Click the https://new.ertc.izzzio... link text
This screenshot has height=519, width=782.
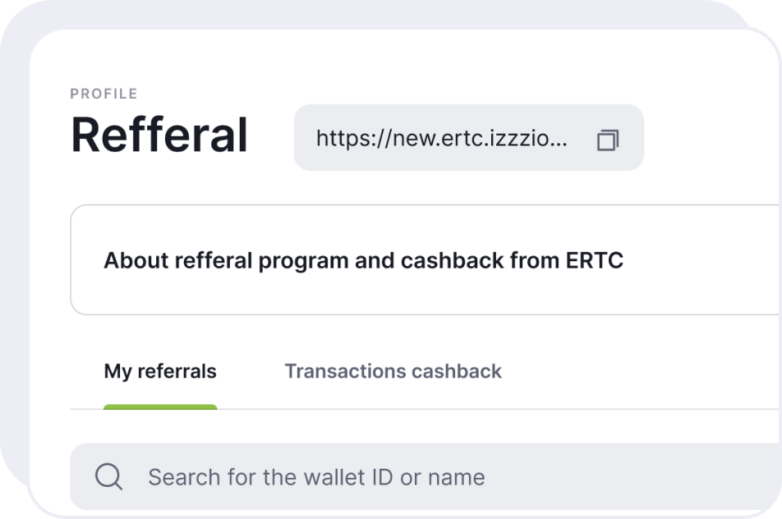point(441,138)
